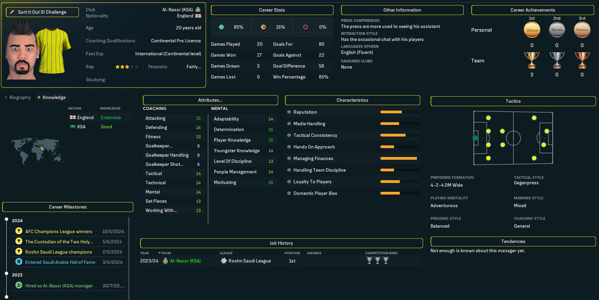Open the Tendencies panel header
Screen dimensions: 599x300
(513, 241)
